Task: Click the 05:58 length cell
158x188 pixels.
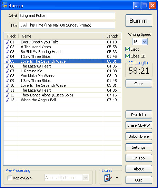Action: click(x=112, y=47)
